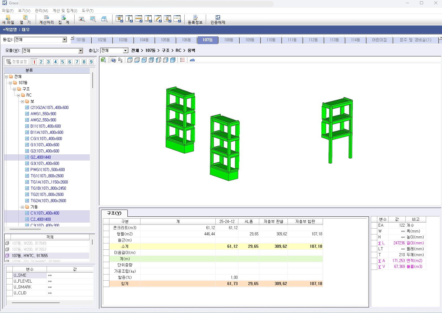This screenshot has height=313, width=442.
Task: Click the second magnifier table-search toolbar icon
Action: coord(93,19)
